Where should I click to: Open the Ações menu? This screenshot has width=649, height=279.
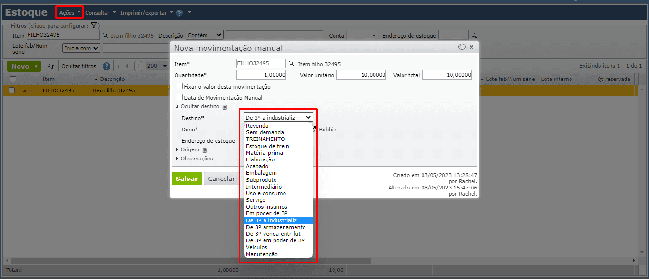pos(69,13)
